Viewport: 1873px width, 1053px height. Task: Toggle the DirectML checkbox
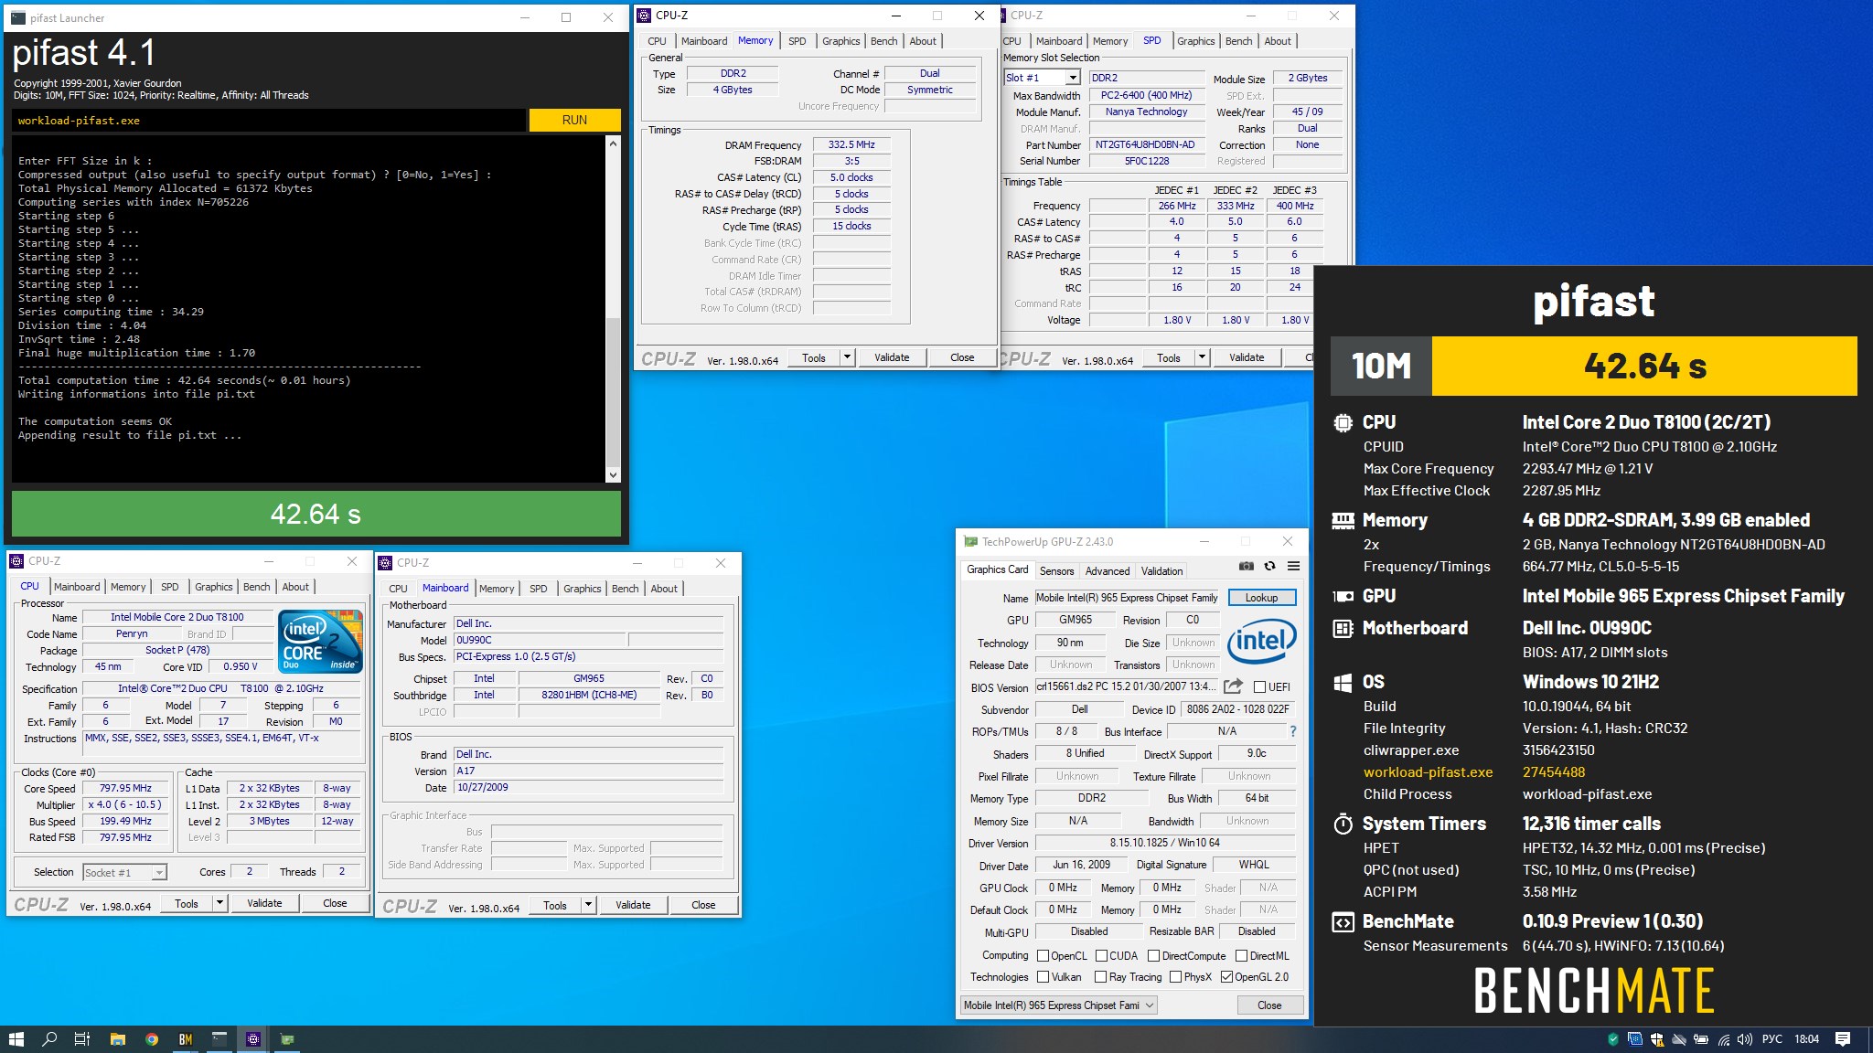tap(1242, 956)
